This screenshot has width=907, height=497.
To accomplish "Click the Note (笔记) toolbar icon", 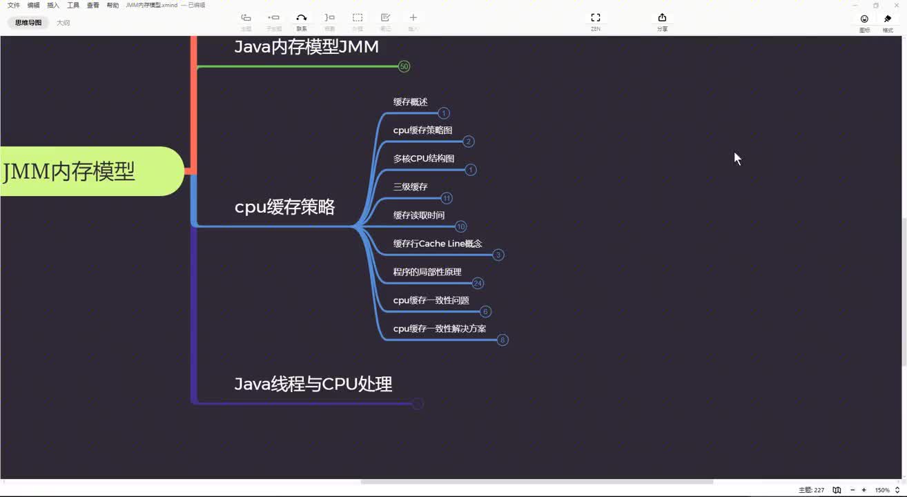I will point(385,18).
